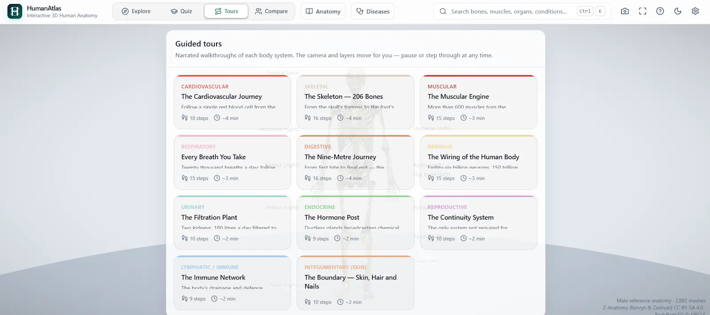Click the footsteps icon on the Cardiovascular card
Viewport: 710px width, 315px height.
click(x=185, y=118)
